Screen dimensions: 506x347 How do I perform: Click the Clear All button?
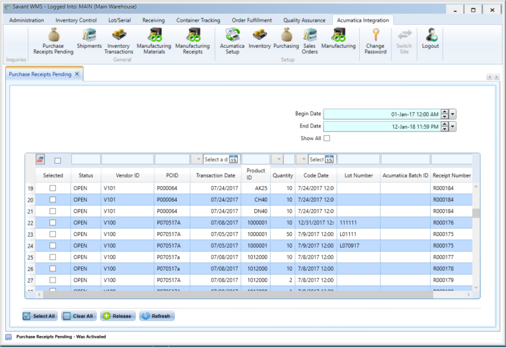click(x=79, y=316)
